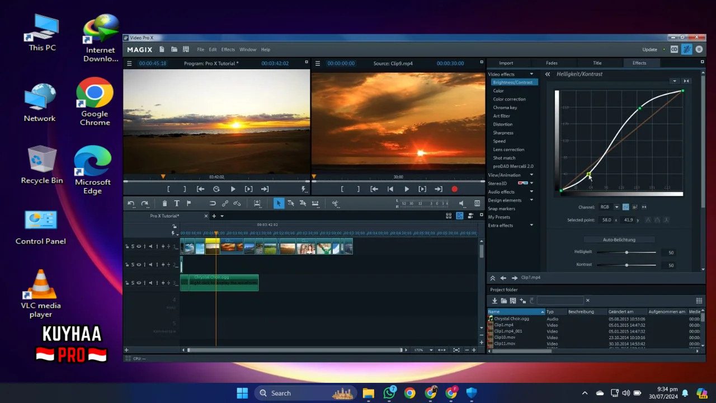Screen dimensions: 716x403
Task: Click the Update button
Action: (649, 50)
